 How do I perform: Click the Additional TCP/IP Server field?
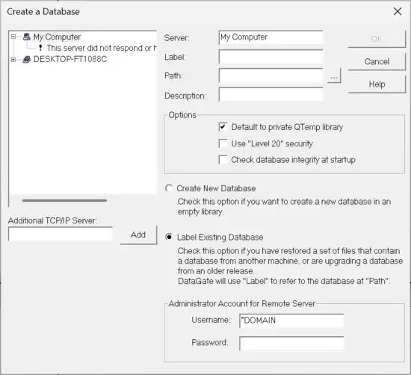[61, 234]
